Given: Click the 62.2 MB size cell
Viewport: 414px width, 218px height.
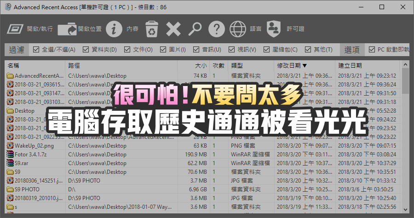Looking at the screenshot, I should click(x=197, y=163).
